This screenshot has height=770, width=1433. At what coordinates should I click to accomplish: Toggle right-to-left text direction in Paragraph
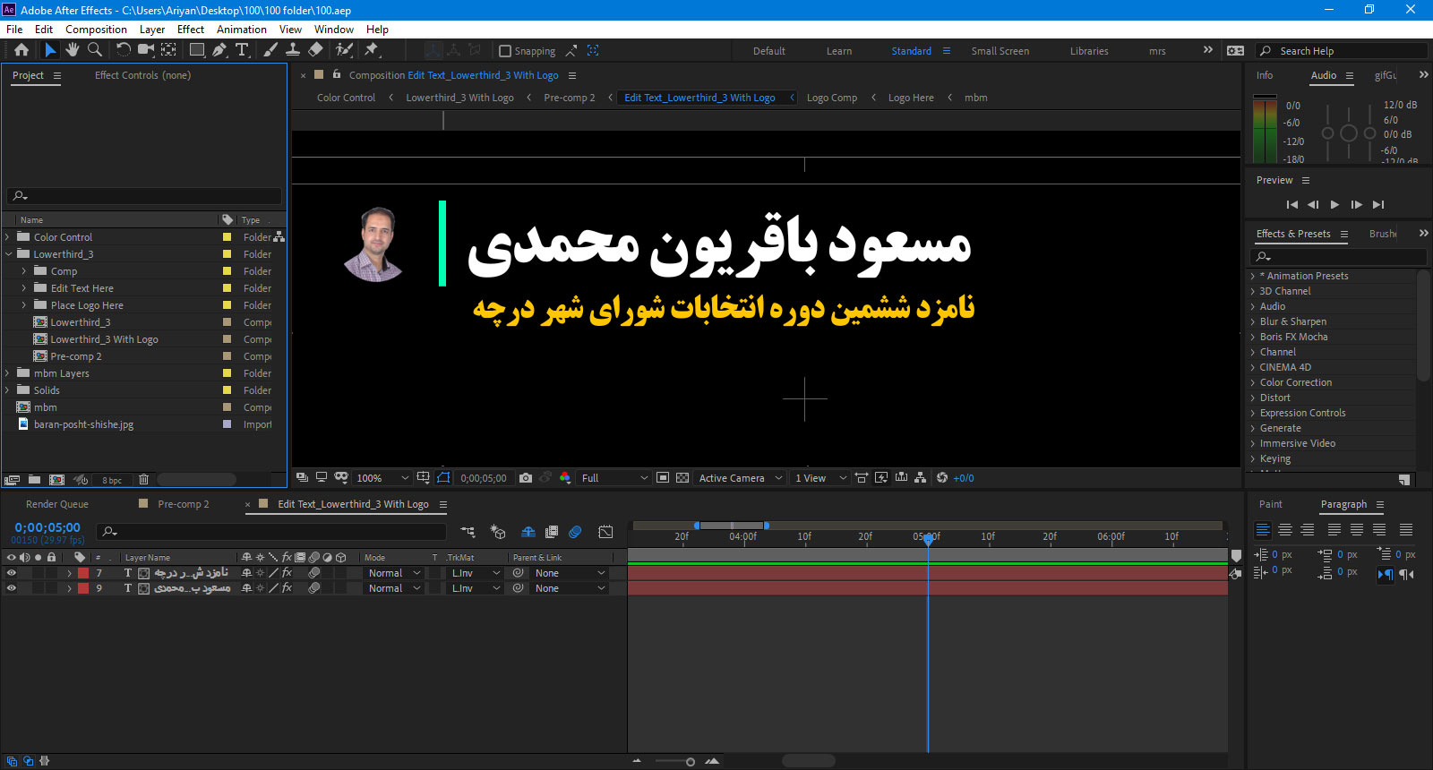click(1406, 574)
